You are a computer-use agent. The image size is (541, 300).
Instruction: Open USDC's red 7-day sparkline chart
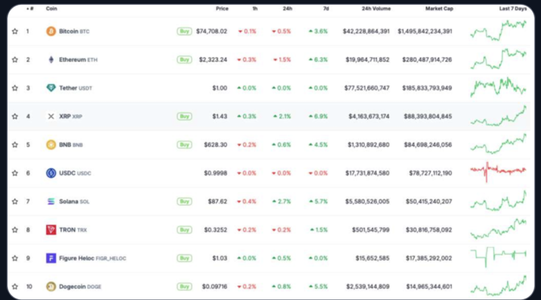tap(499, 172)
